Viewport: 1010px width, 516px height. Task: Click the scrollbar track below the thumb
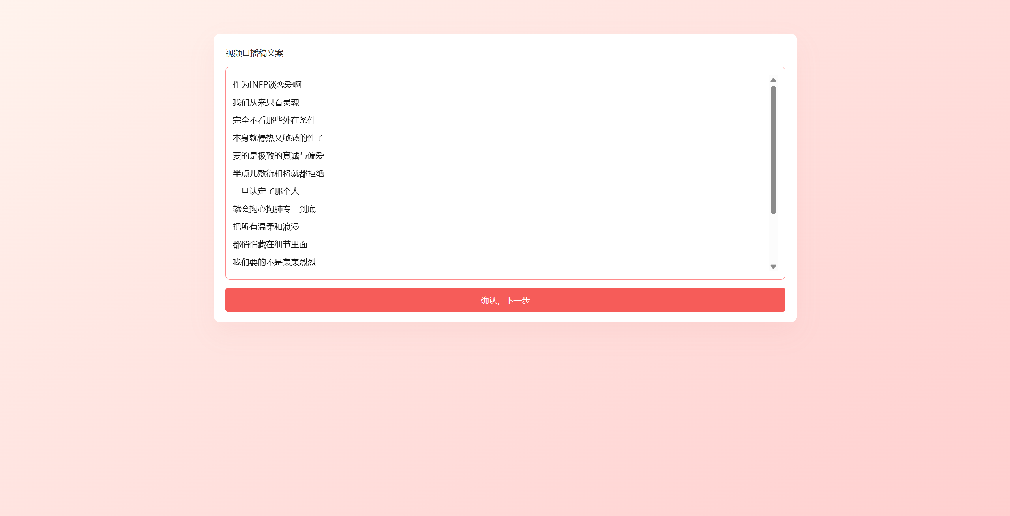773,239
